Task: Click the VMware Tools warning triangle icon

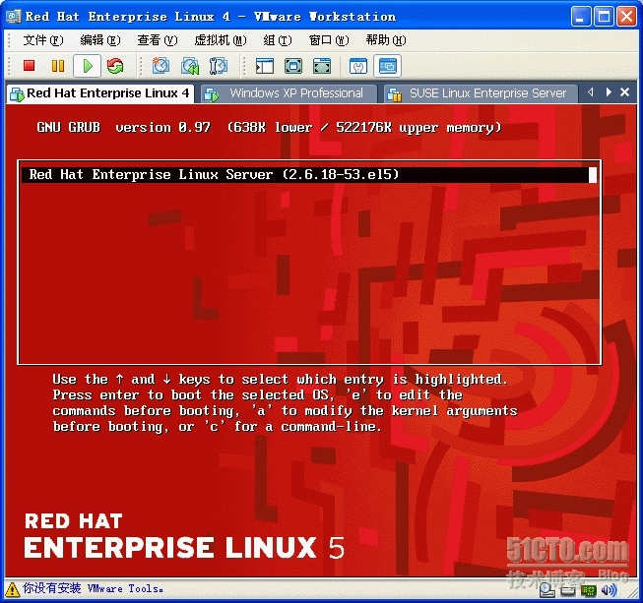Action: [12, 589]
